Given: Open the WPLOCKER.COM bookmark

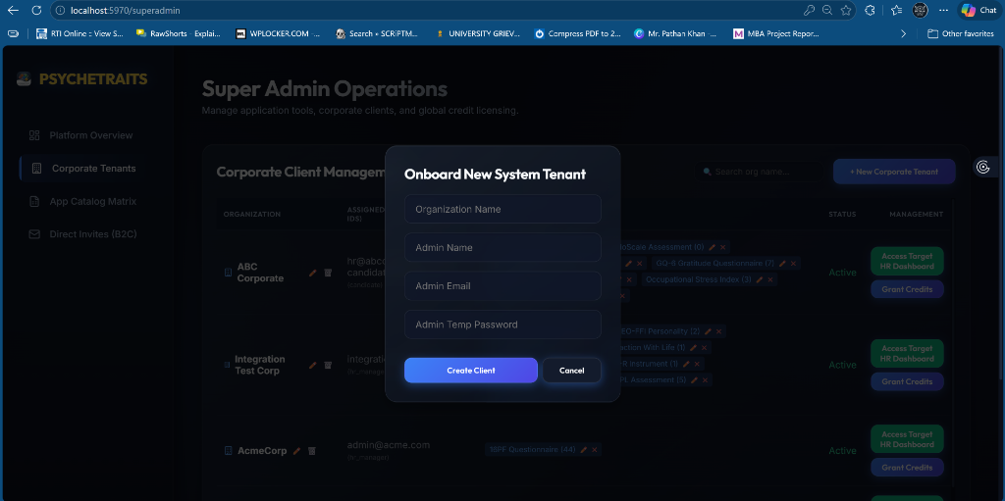Looking at the screenshot, I should pyautogui.click(x=278, y=33).
